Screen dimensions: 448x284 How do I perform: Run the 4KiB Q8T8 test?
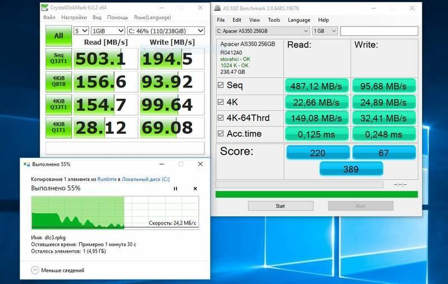[x=59, y=81]
